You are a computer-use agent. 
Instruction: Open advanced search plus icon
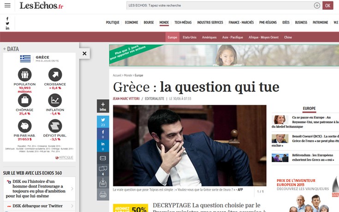click(317, 6)
